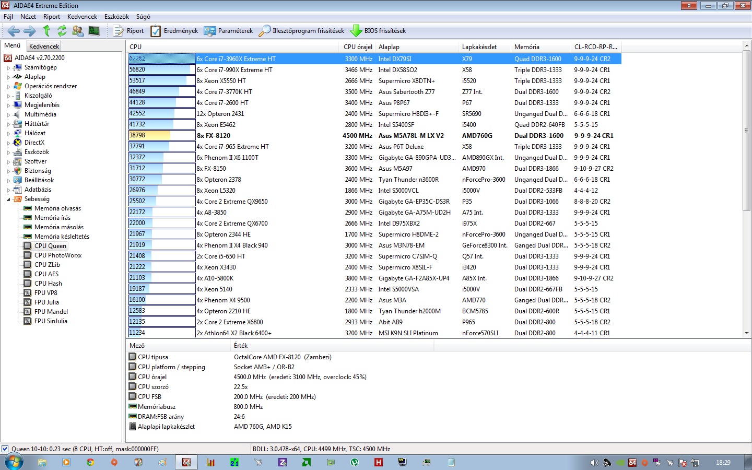Open the Riport menu
This screenshot has height=470, width=752.
52,17
